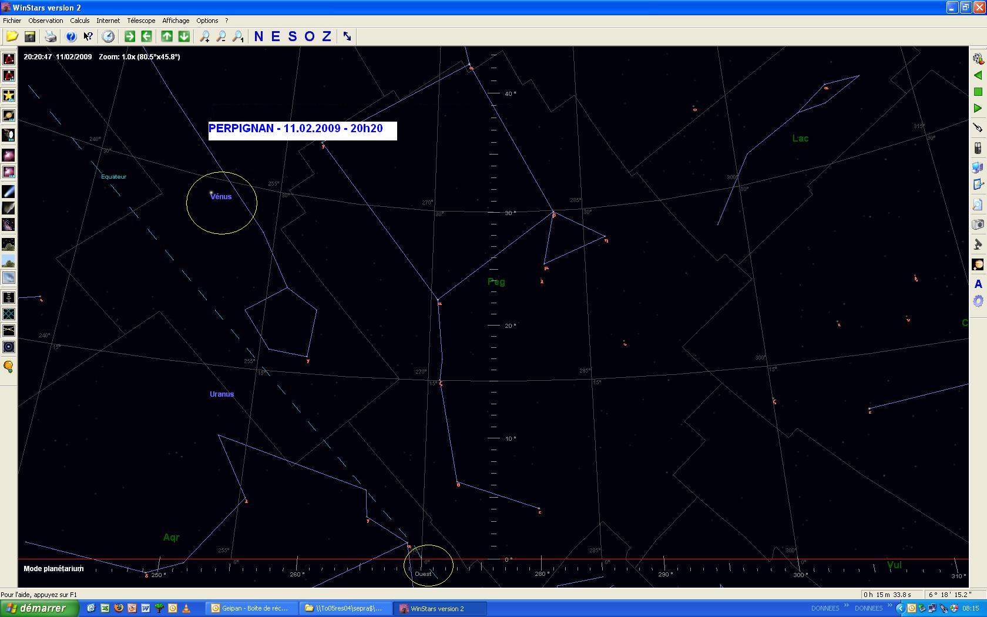Click the telescope icon in right sidebar
This screenshot has height=617, width=987.
[x=978, y=244]
